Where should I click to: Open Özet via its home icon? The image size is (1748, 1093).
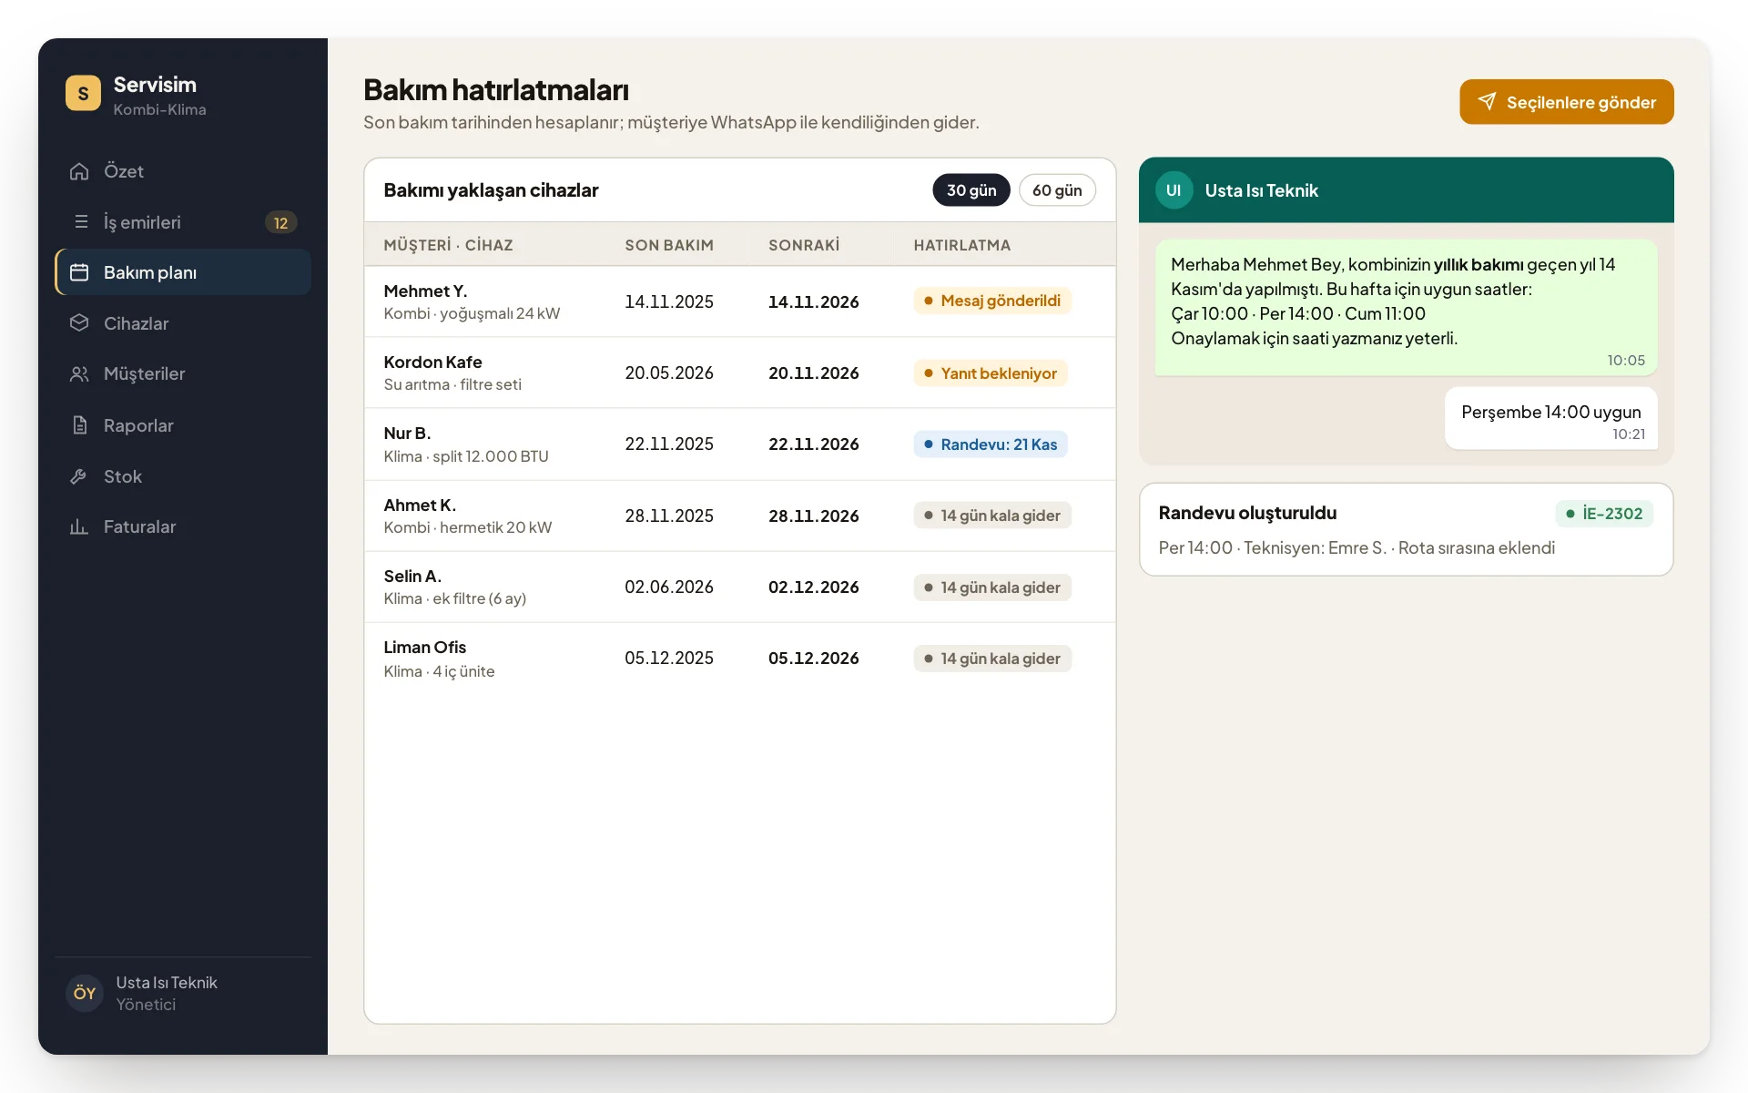79,171
